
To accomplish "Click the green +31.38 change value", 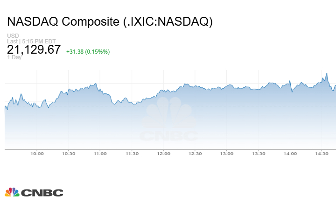I will [x=75, y=51].
